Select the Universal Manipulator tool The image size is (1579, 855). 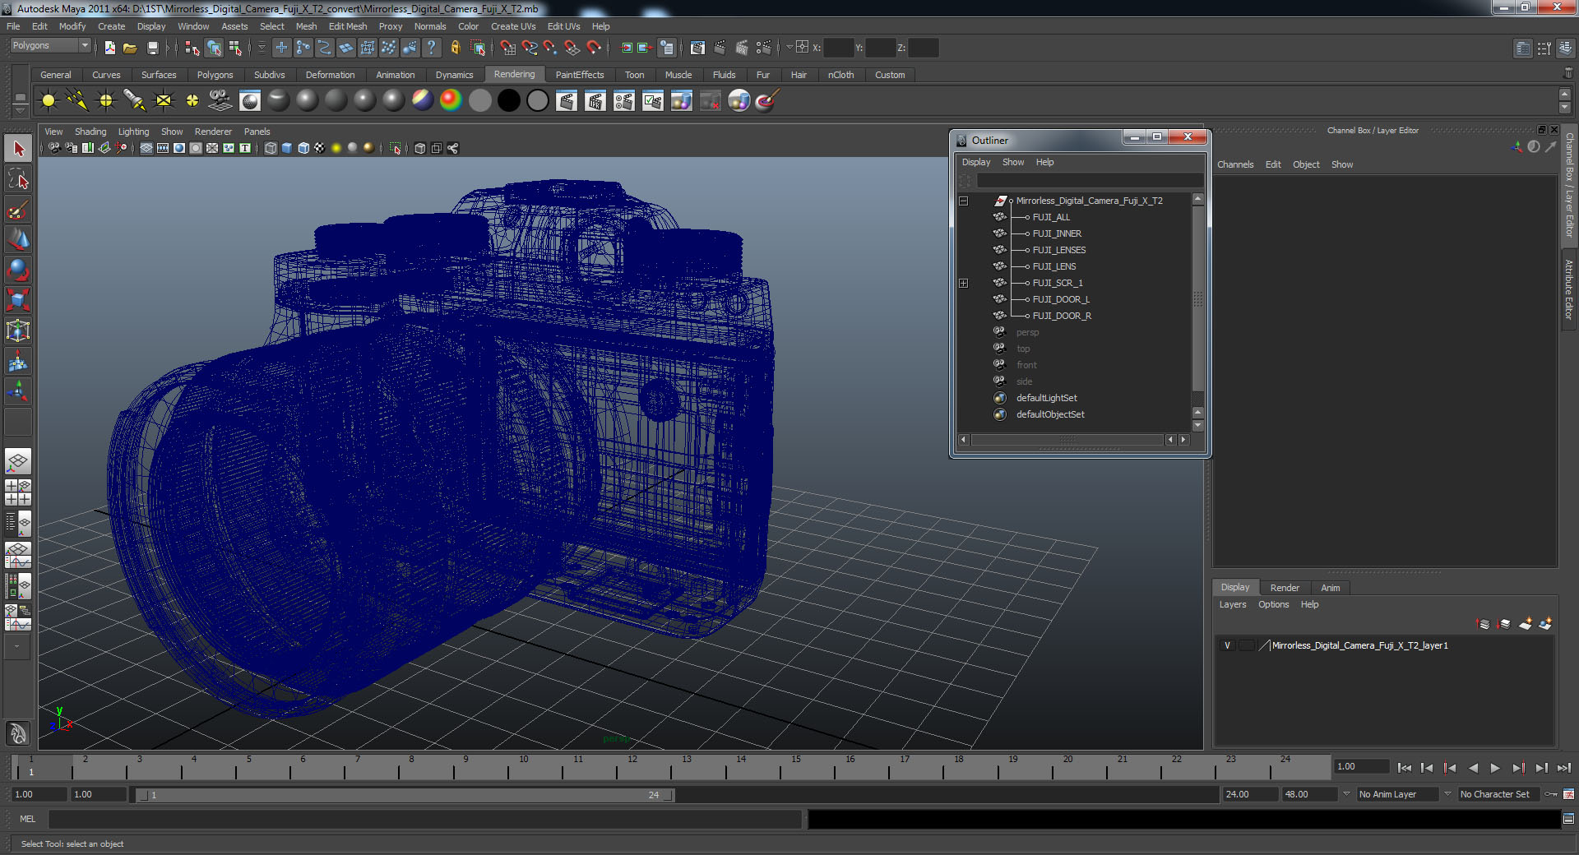click(x=18, y=331)
